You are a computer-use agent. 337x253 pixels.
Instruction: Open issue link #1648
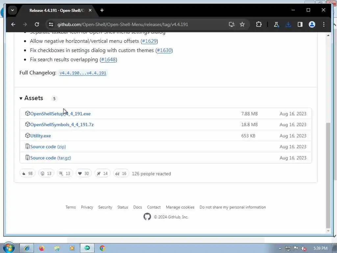[108, 60]
